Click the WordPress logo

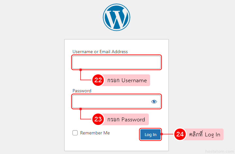click(x=117, y=17)
